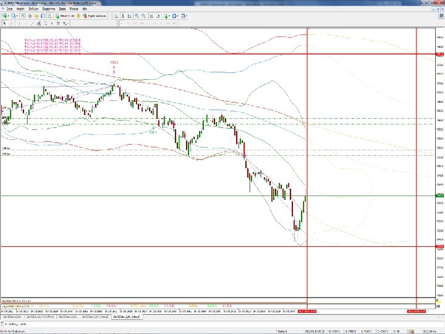Expand the indicators dropdown arrow

click(x=169, y=16)
